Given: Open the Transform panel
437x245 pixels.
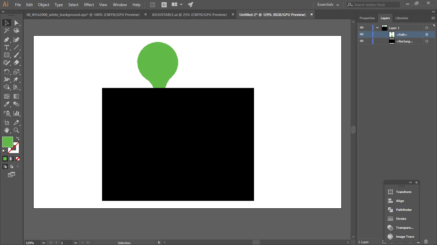Looking at the screenshot, I should pyautogui.click(x=400, y=192).
